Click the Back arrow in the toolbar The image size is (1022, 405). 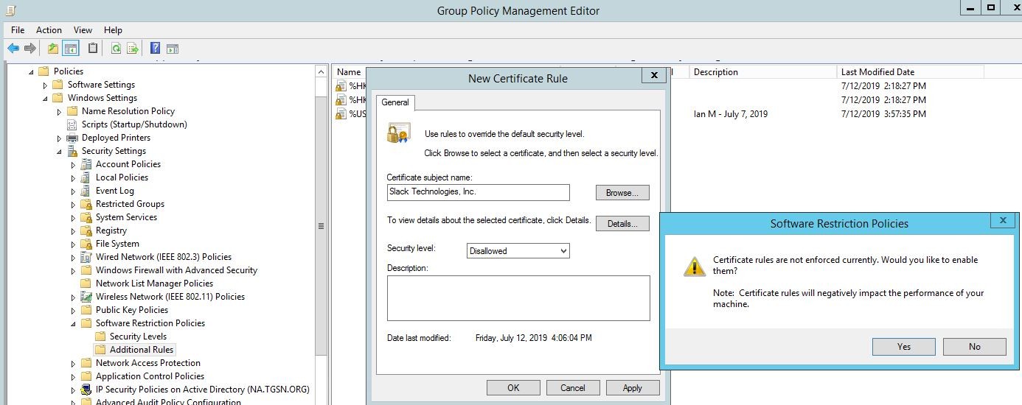coord(13,49)
